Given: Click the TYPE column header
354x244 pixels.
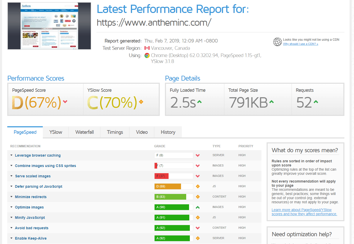Looking at the screenshot, I should (217, 146).
